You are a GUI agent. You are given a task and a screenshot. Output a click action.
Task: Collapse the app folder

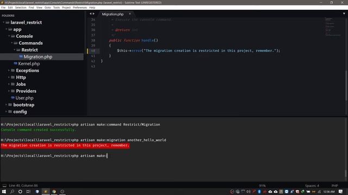6,29
